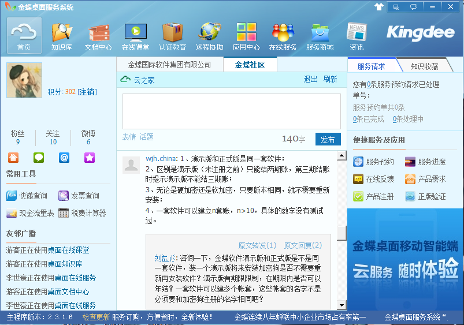Click 0条处理中 link
The width and height of the screenshot is (464, 325).
pos(408,119)
